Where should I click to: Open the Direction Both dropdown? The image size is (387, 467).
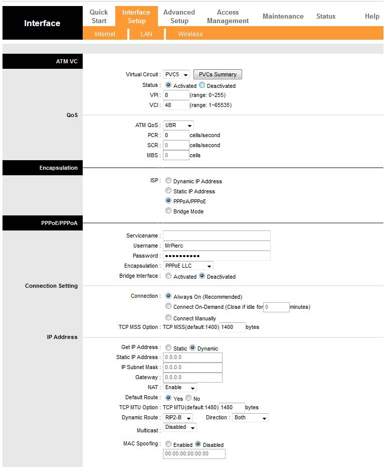click(250, 418)
